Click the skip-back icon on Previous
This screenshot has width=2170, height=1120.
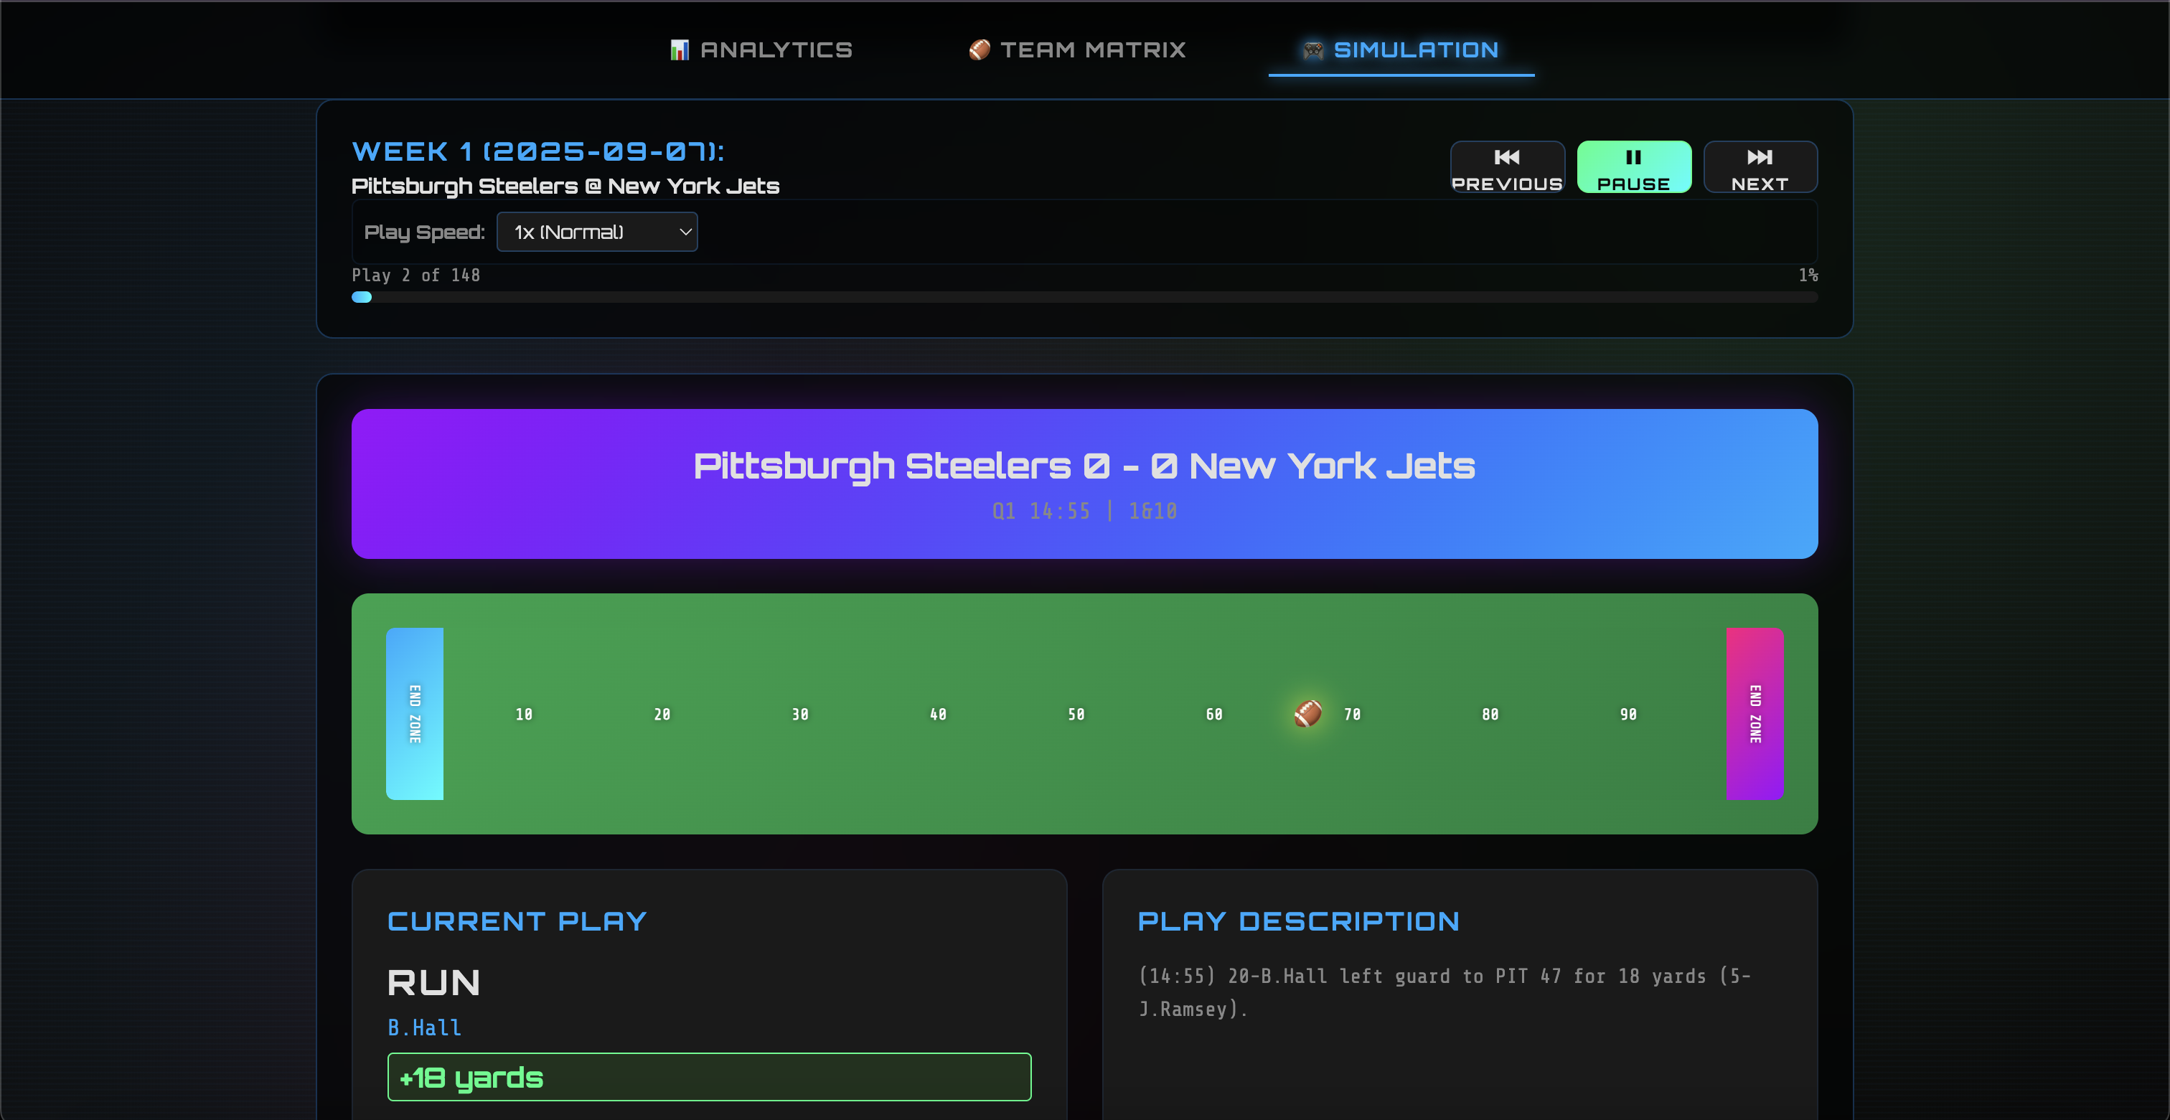tap(1506, 157)
